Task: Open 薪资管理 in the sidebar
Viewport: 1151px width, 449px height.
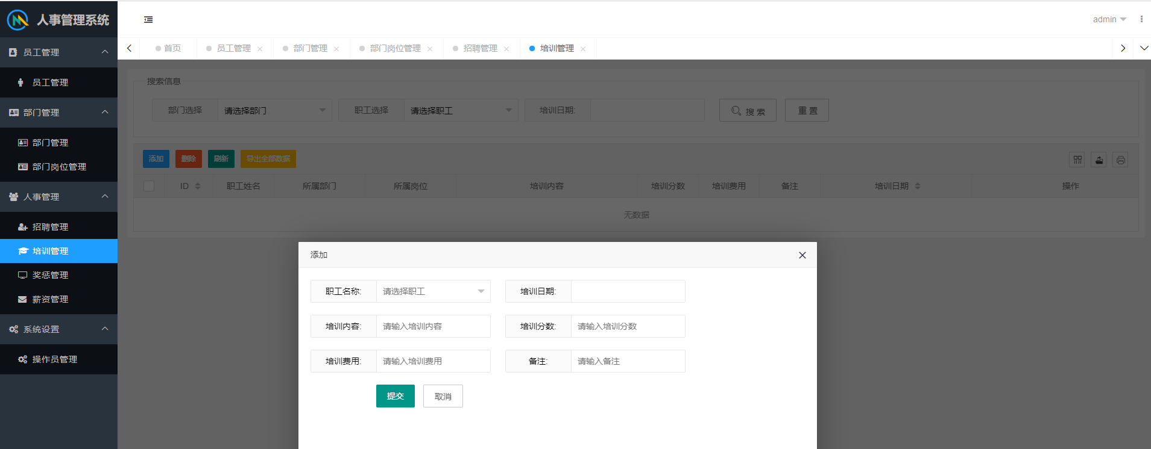Action: (50, 299)
